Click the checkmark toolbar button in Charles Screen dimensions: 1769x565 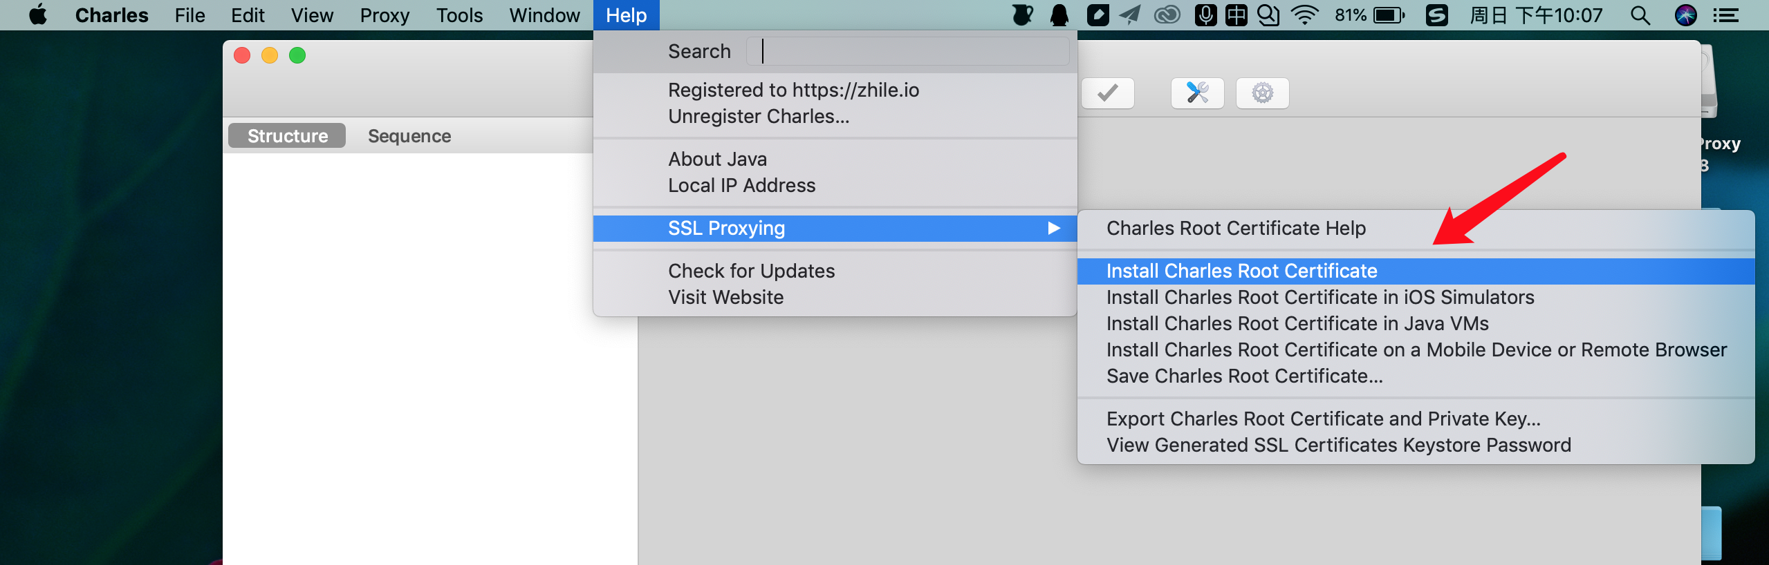click(1108, 93)
